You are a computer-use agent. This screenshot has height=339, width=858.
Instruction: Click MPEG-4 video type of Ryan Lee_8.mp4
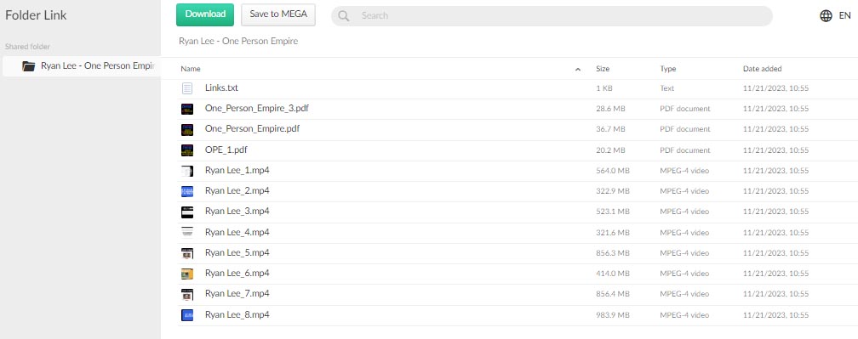684,315
